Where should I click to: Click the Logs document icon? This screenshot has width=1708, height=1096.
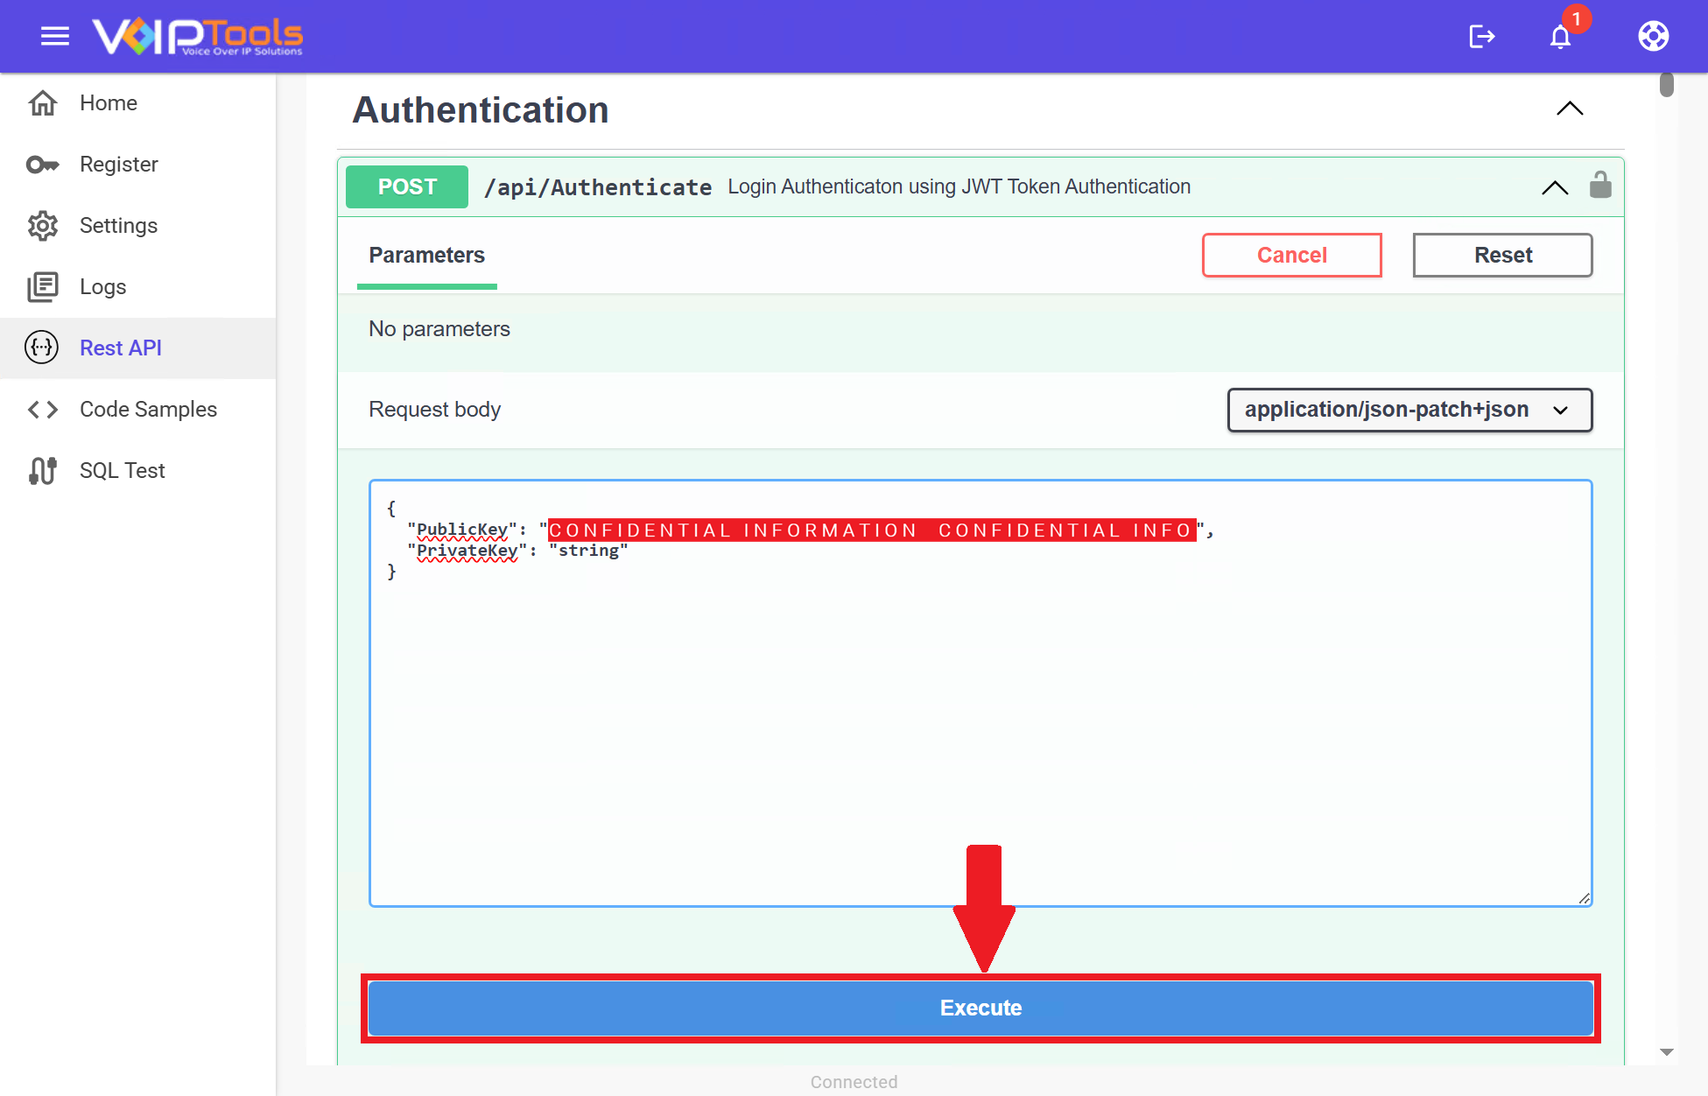pos(42,287)
